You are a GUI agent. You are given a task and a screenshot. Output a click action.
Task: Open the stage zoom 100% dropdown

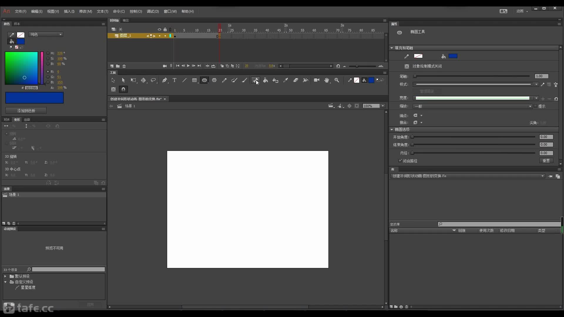point(383,106)
